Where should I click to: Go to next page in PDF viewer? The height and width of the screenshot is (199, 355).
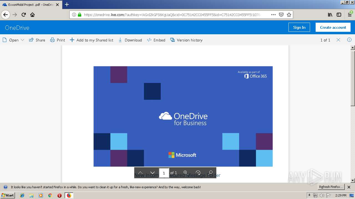pyautogui.click(x=152, y=173)
